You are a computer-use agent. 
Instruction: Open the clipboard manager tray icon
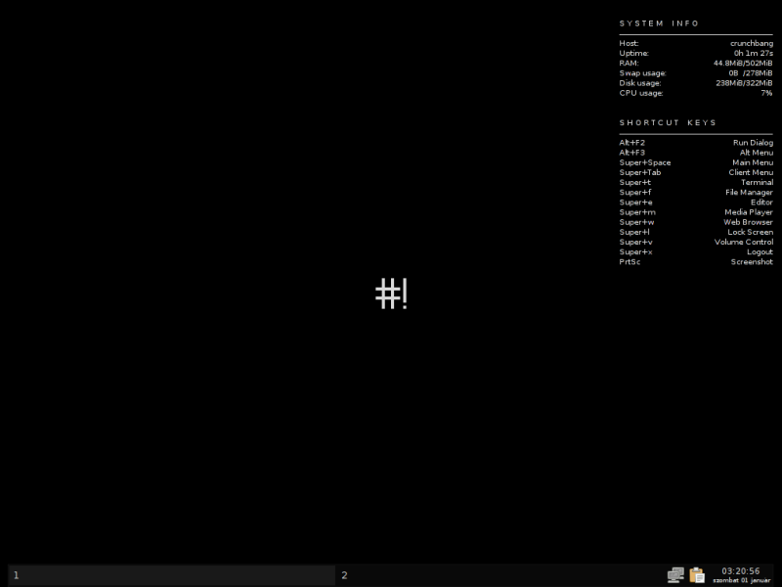click(x=697, y=575)
